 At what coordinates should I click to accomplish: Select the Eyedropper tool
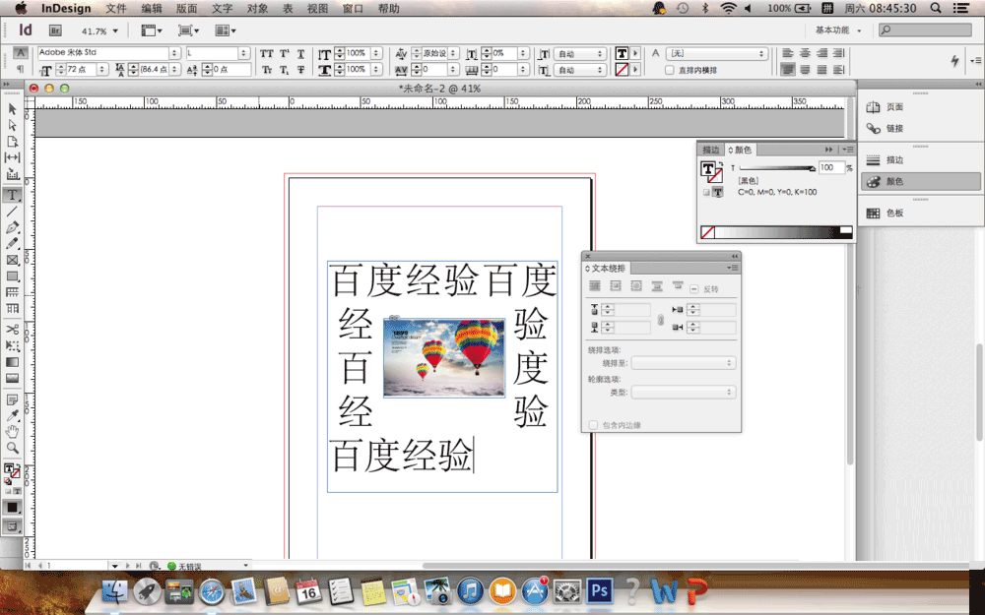(x=12, y=415)
